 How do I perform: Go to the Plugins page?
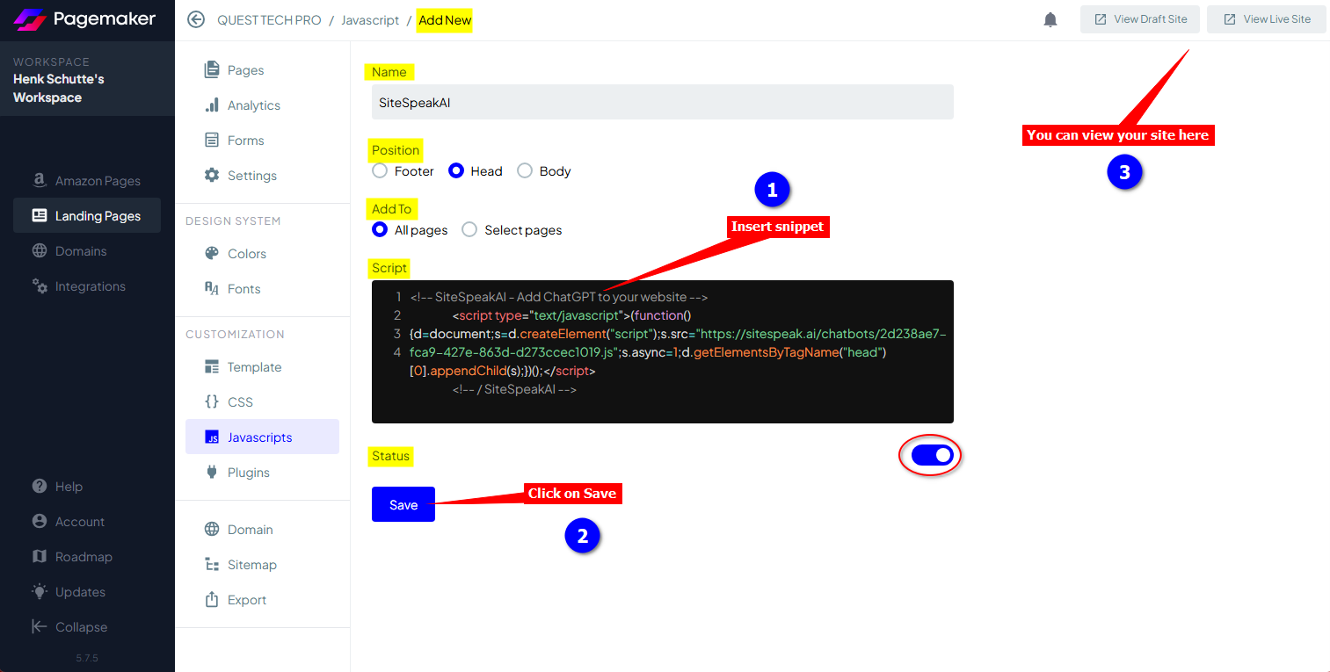tap(262, 473)
